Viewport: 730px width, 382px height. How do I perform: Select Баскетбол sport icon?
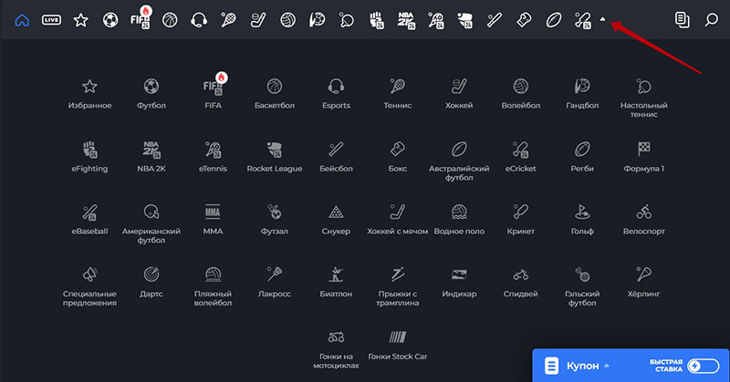275,93
